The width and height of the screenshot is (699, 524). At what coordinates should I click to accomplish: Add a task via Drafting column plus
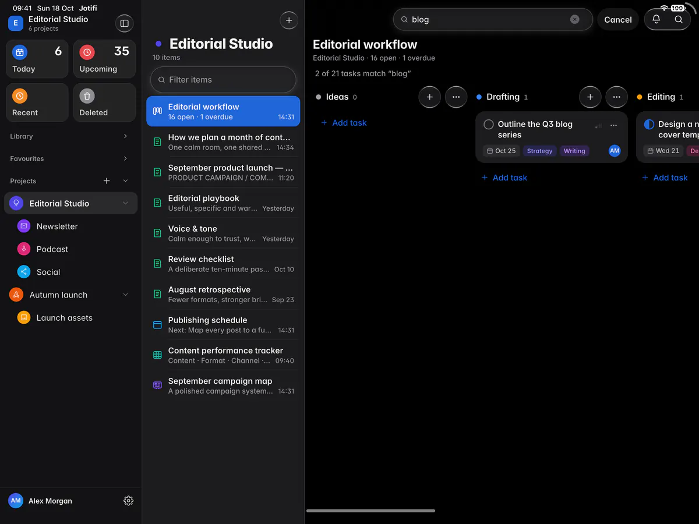pos(590,97)
